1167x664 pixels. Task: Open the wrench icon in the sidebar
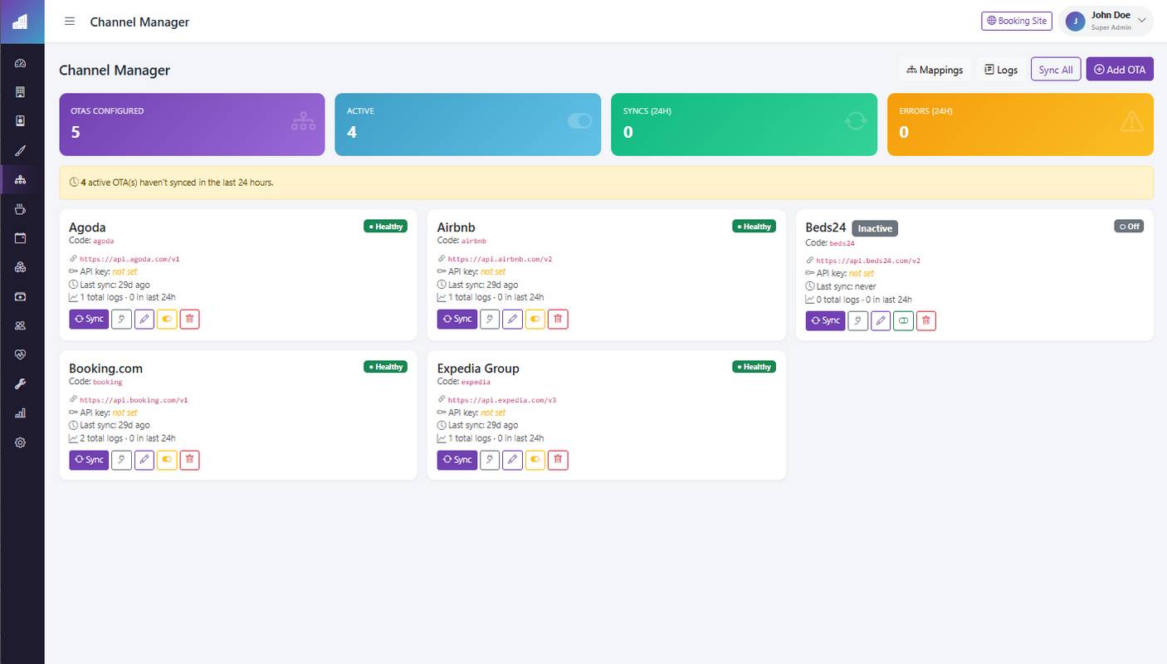click(x=21, y=383)
